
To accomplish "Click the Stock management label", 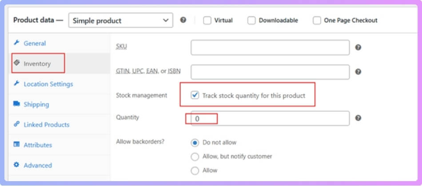I will coord(142,95).
